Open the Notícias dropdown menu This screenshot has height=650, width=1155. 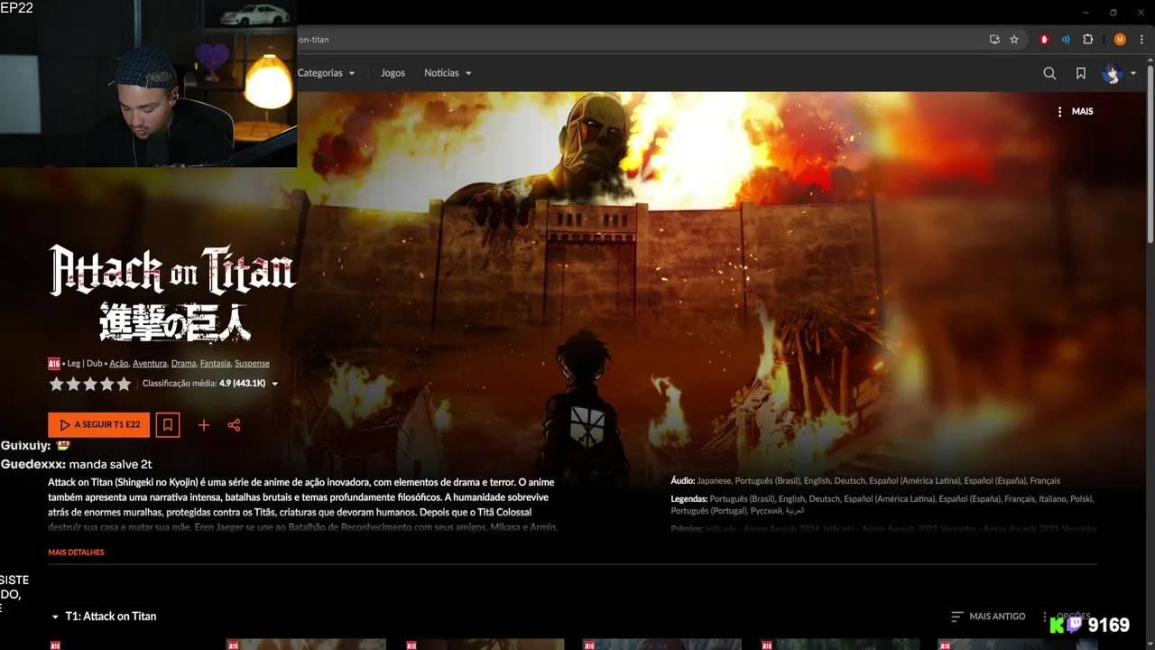tap(448, 73)
